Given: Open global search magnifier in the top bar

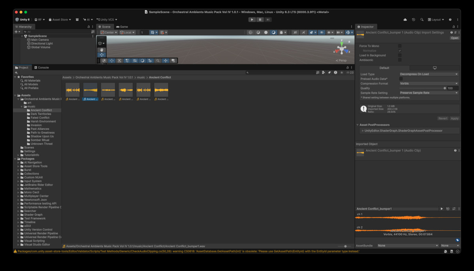Looking at the screenshot, I should point(422,19).
